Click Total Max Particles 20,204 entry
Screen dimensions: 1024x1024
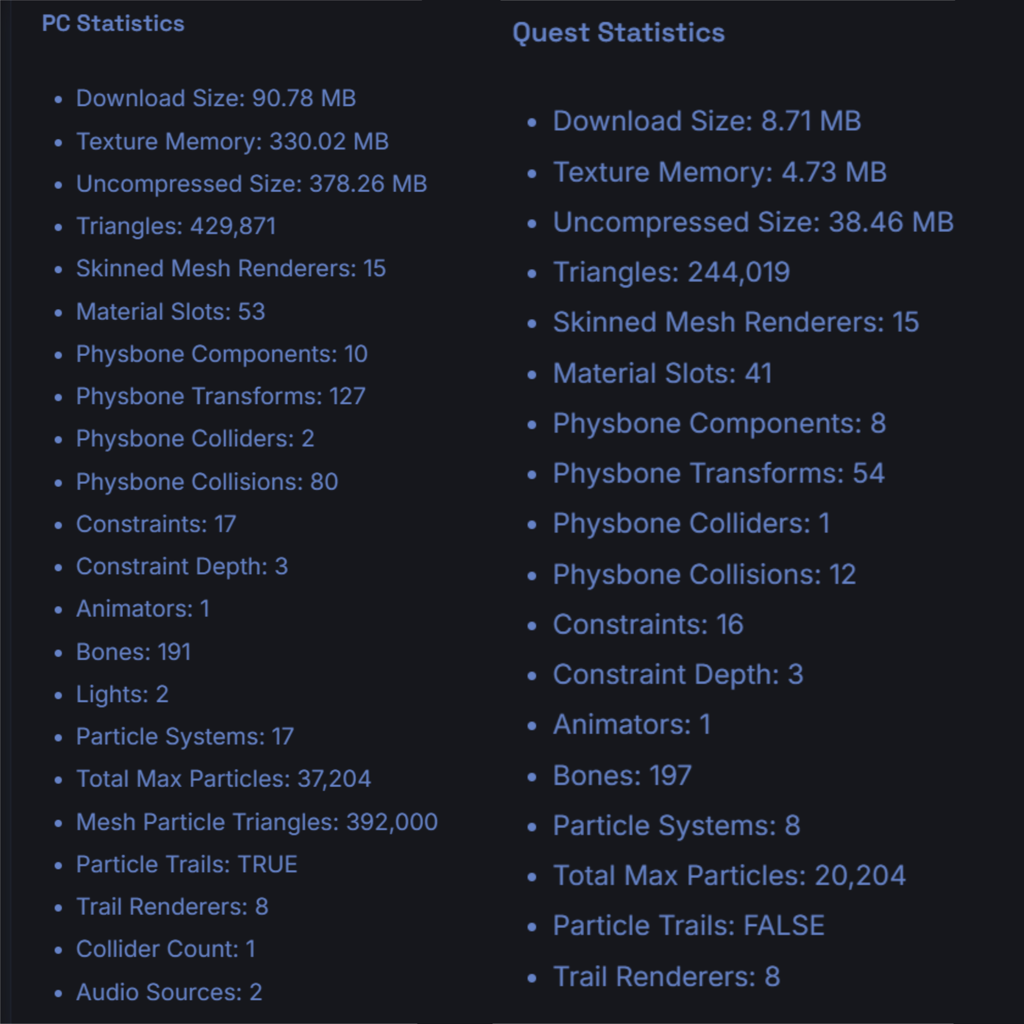tap(729, 875)
